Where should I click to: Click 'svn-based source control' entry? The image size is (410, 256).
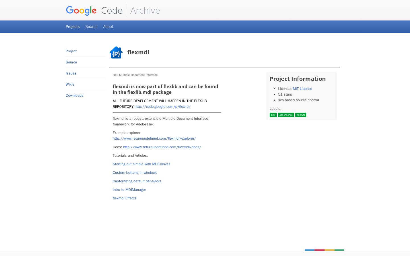point(298,100)
